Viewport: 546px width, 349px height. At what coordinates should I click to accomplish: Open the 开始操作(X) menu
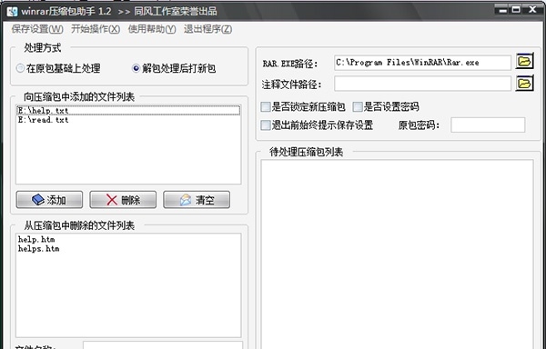96,29
